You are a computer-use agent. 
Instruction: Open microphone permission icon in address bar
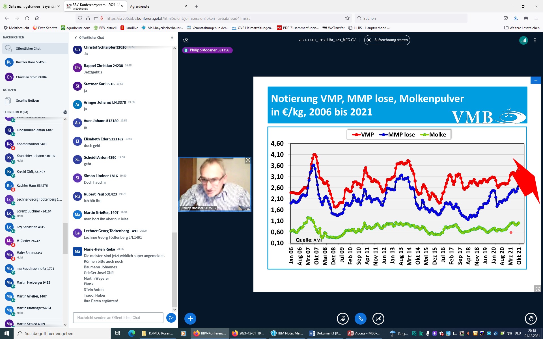102,18
